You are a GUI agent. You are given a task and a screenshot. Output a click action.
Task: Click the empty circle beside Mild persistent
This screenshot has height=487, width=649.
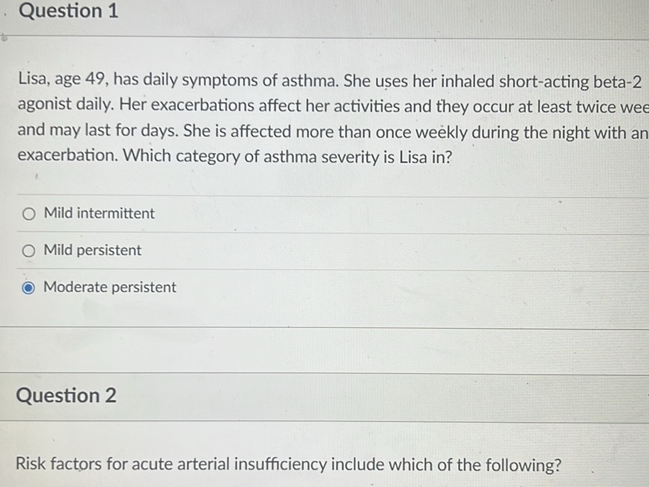[x=29, y=250]
